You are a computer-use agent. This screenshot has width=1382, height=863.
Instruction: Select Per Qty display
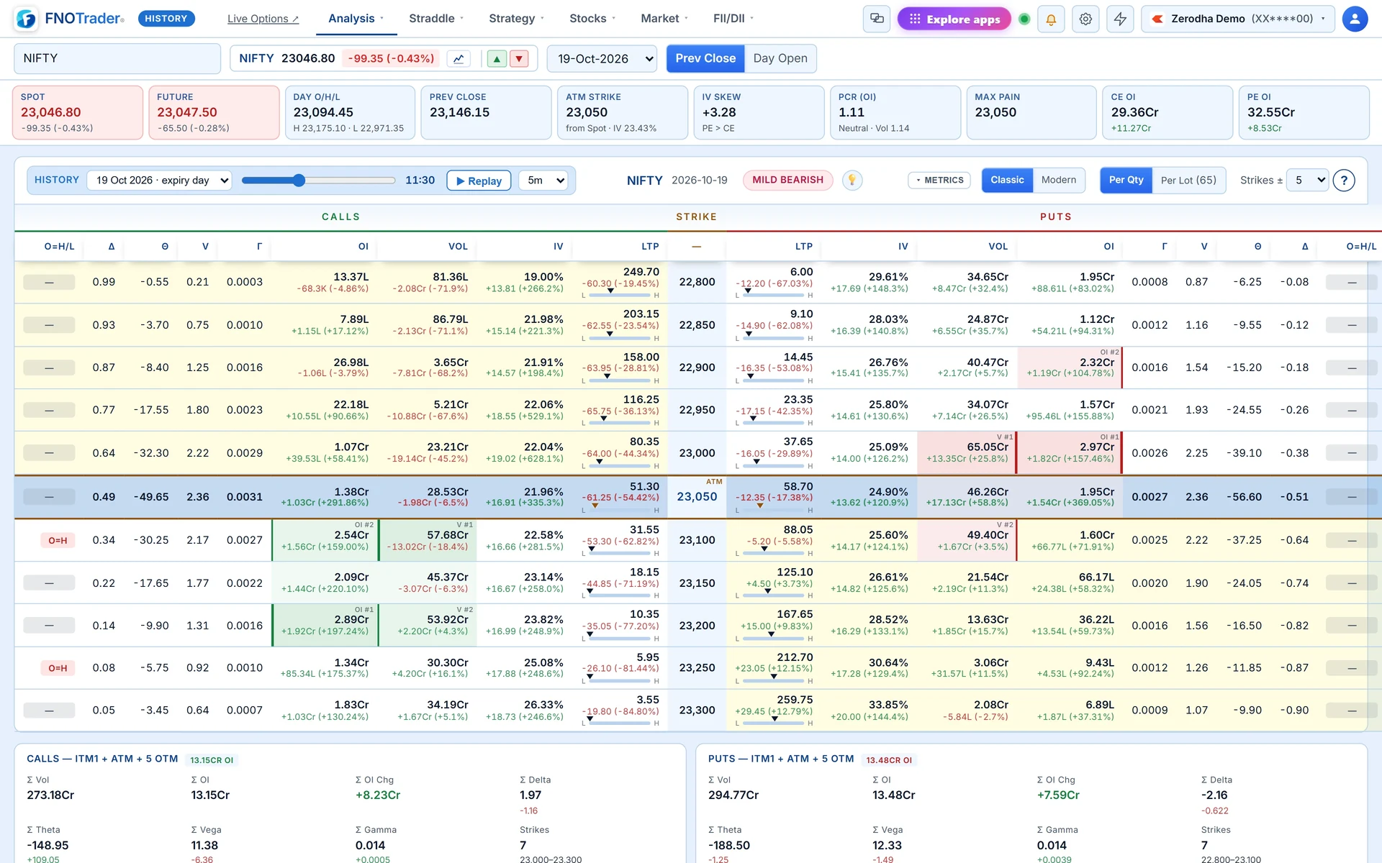(1126, 180)
